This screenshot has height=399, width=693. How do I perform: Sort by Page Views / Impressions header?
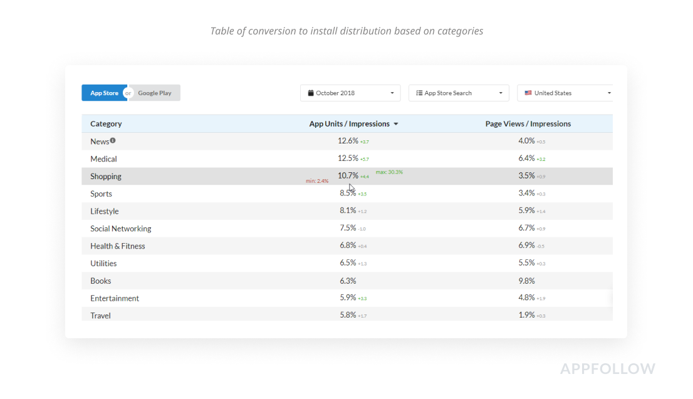click(x=528, y=124)
